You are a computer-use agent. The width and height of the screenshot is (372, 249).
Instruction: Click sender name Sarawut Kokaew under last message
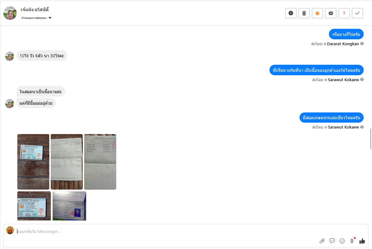pyautogui.click(x=343, y=127)
